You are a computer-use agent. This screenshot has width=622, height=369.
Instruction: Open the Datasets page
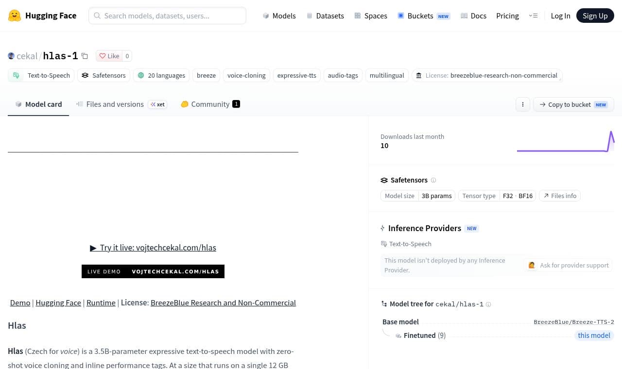pos(325,16)
